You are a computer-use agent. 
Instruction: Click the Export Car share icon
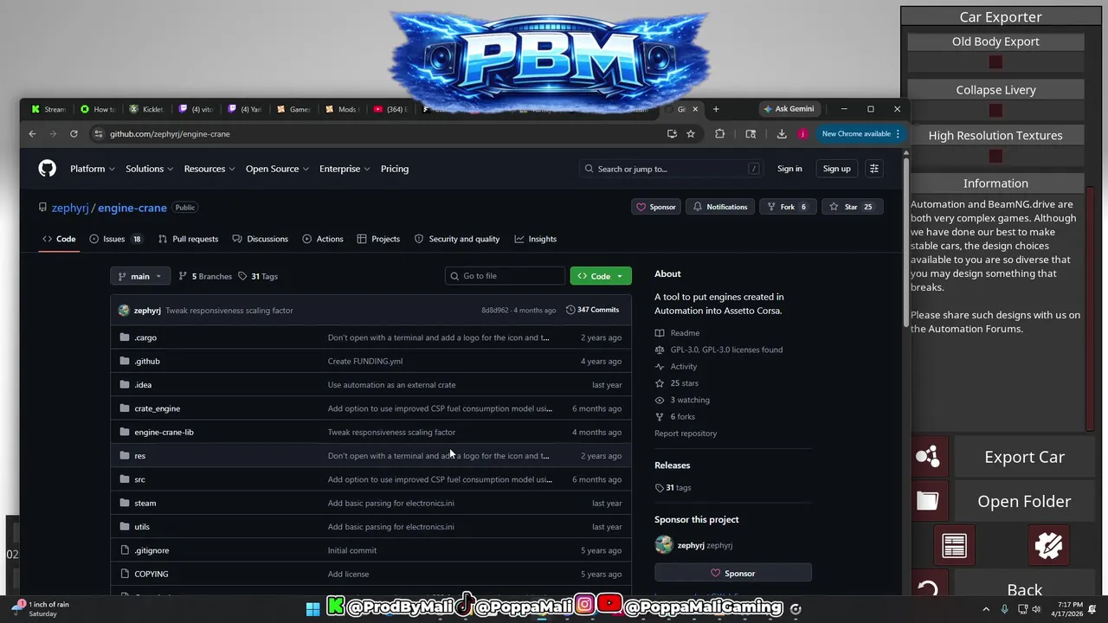point(928,457)
